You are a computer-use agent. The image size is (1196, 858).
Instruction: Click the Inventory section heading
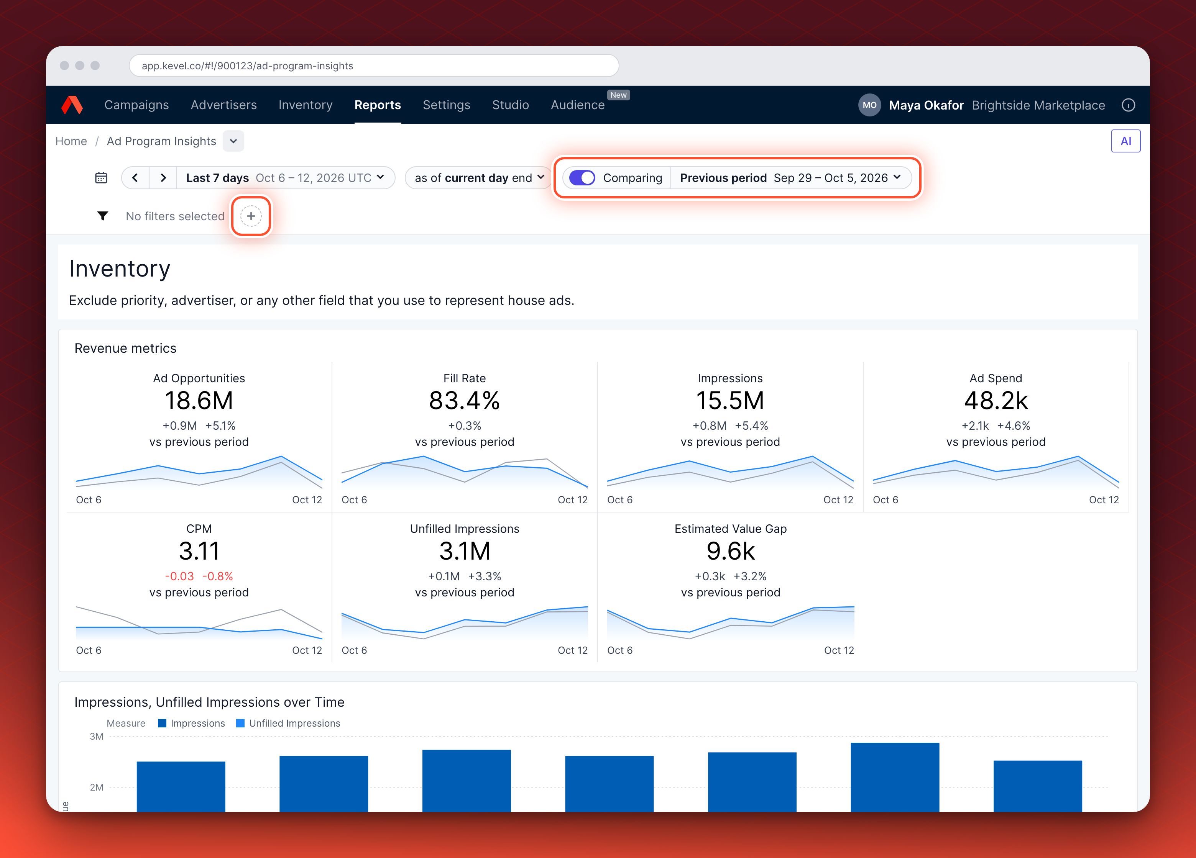tap(120, 269)
